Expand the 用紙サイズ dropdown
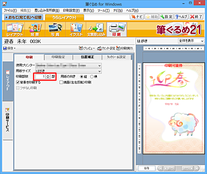 pyautogui.click(x=99, y=71)
